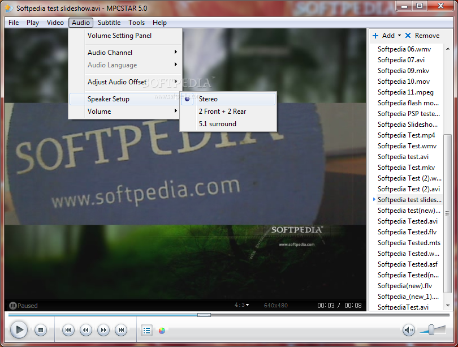Click the Play button

pyautogui.click(x=19, y=330)
